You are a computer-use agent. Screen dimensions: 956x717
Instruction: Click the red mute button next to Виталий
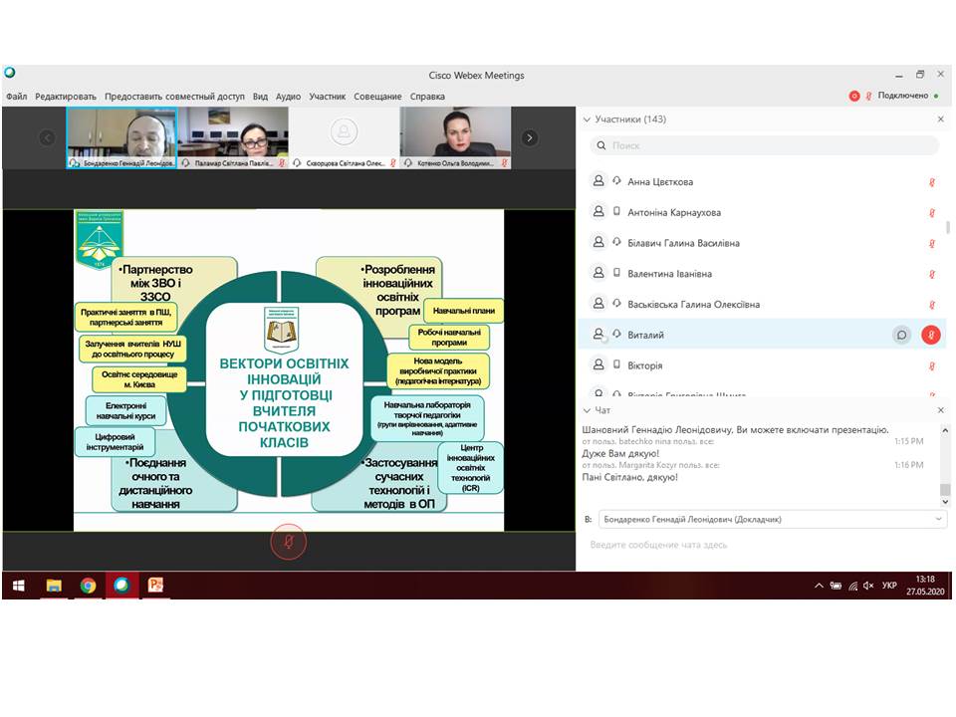(x=930, y=335)
